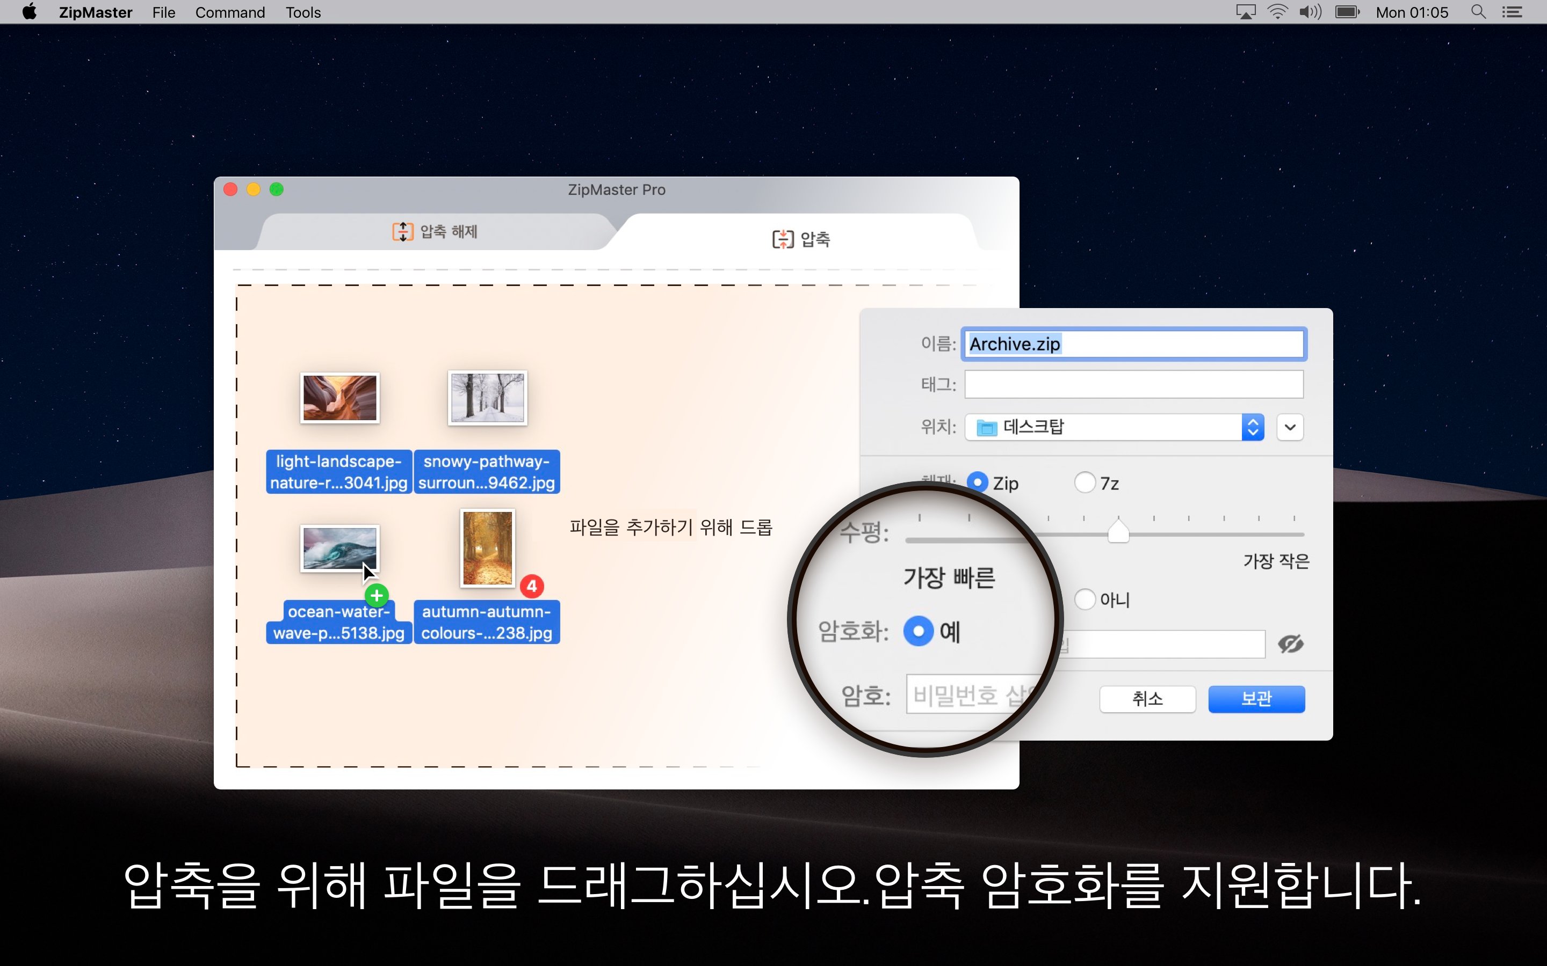
Task: Click the 취소 cancel button
Action: [1147, 699]
